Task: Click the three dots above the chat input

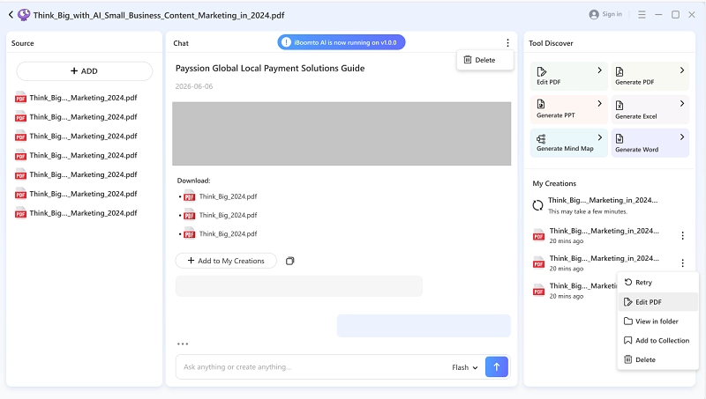Action: pos(183,344)
